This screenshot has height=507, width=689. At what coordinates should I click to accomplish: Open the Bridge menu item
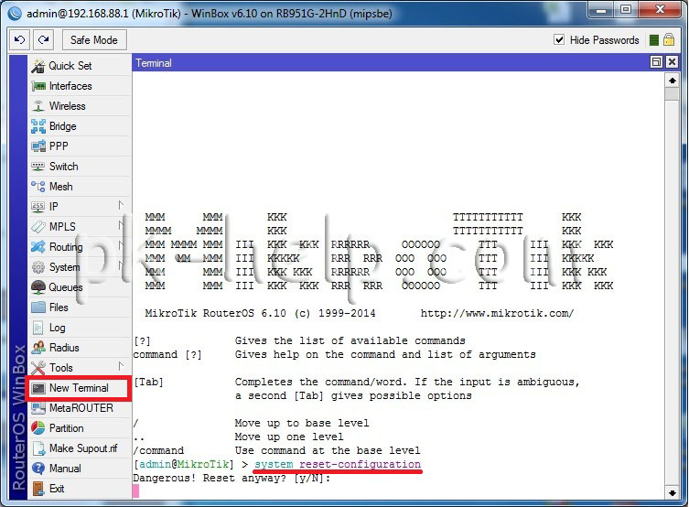[x=62, y=126]
